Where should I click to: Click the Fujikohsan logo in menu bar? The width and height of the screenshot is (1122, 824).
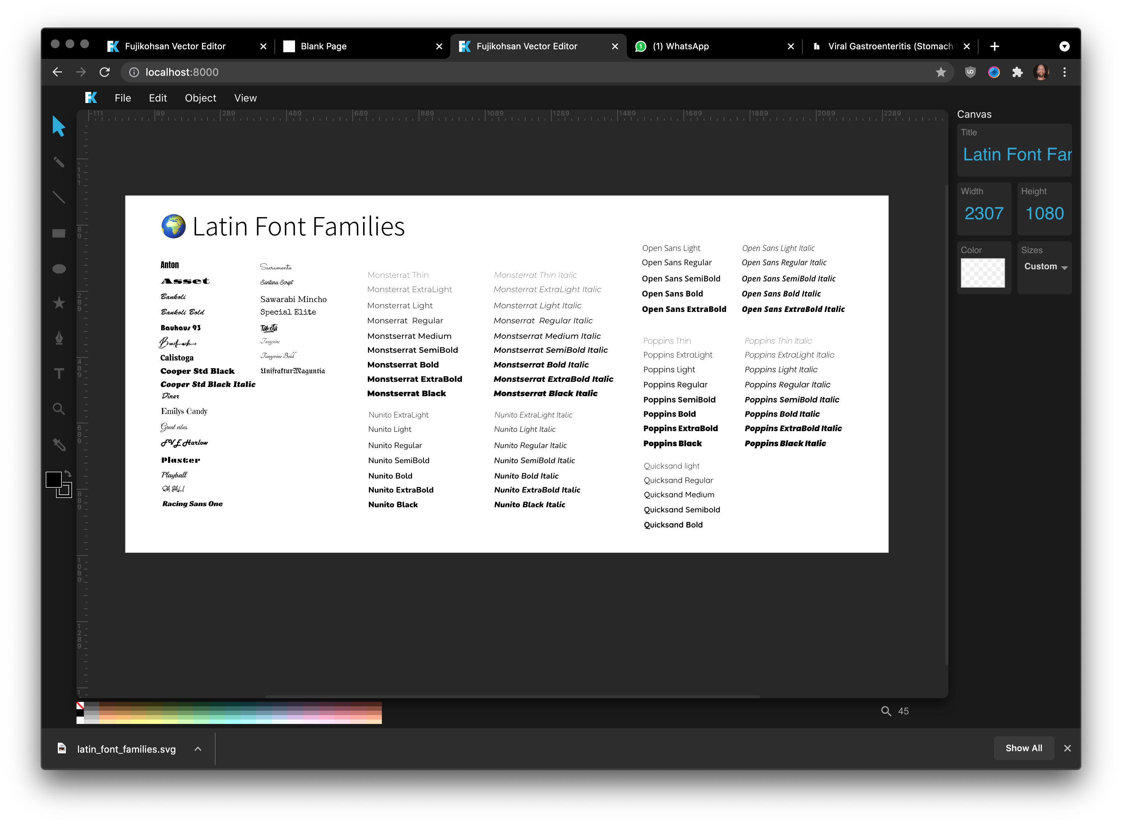tap(91, 98)
